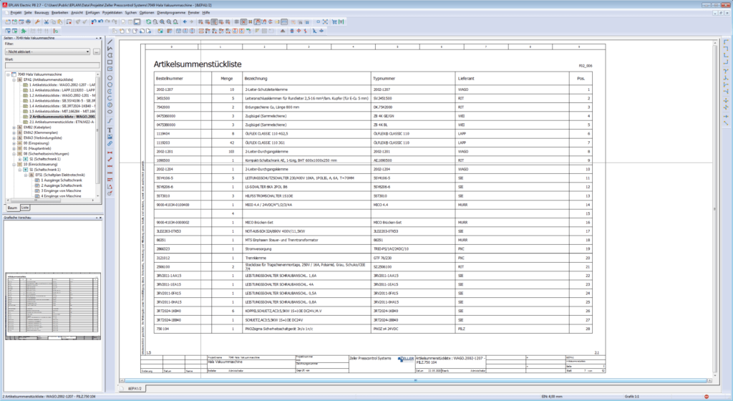
Task: Collapse the EPA1 Artikelsummenstückliste node
Action: [x=14, y=79]
